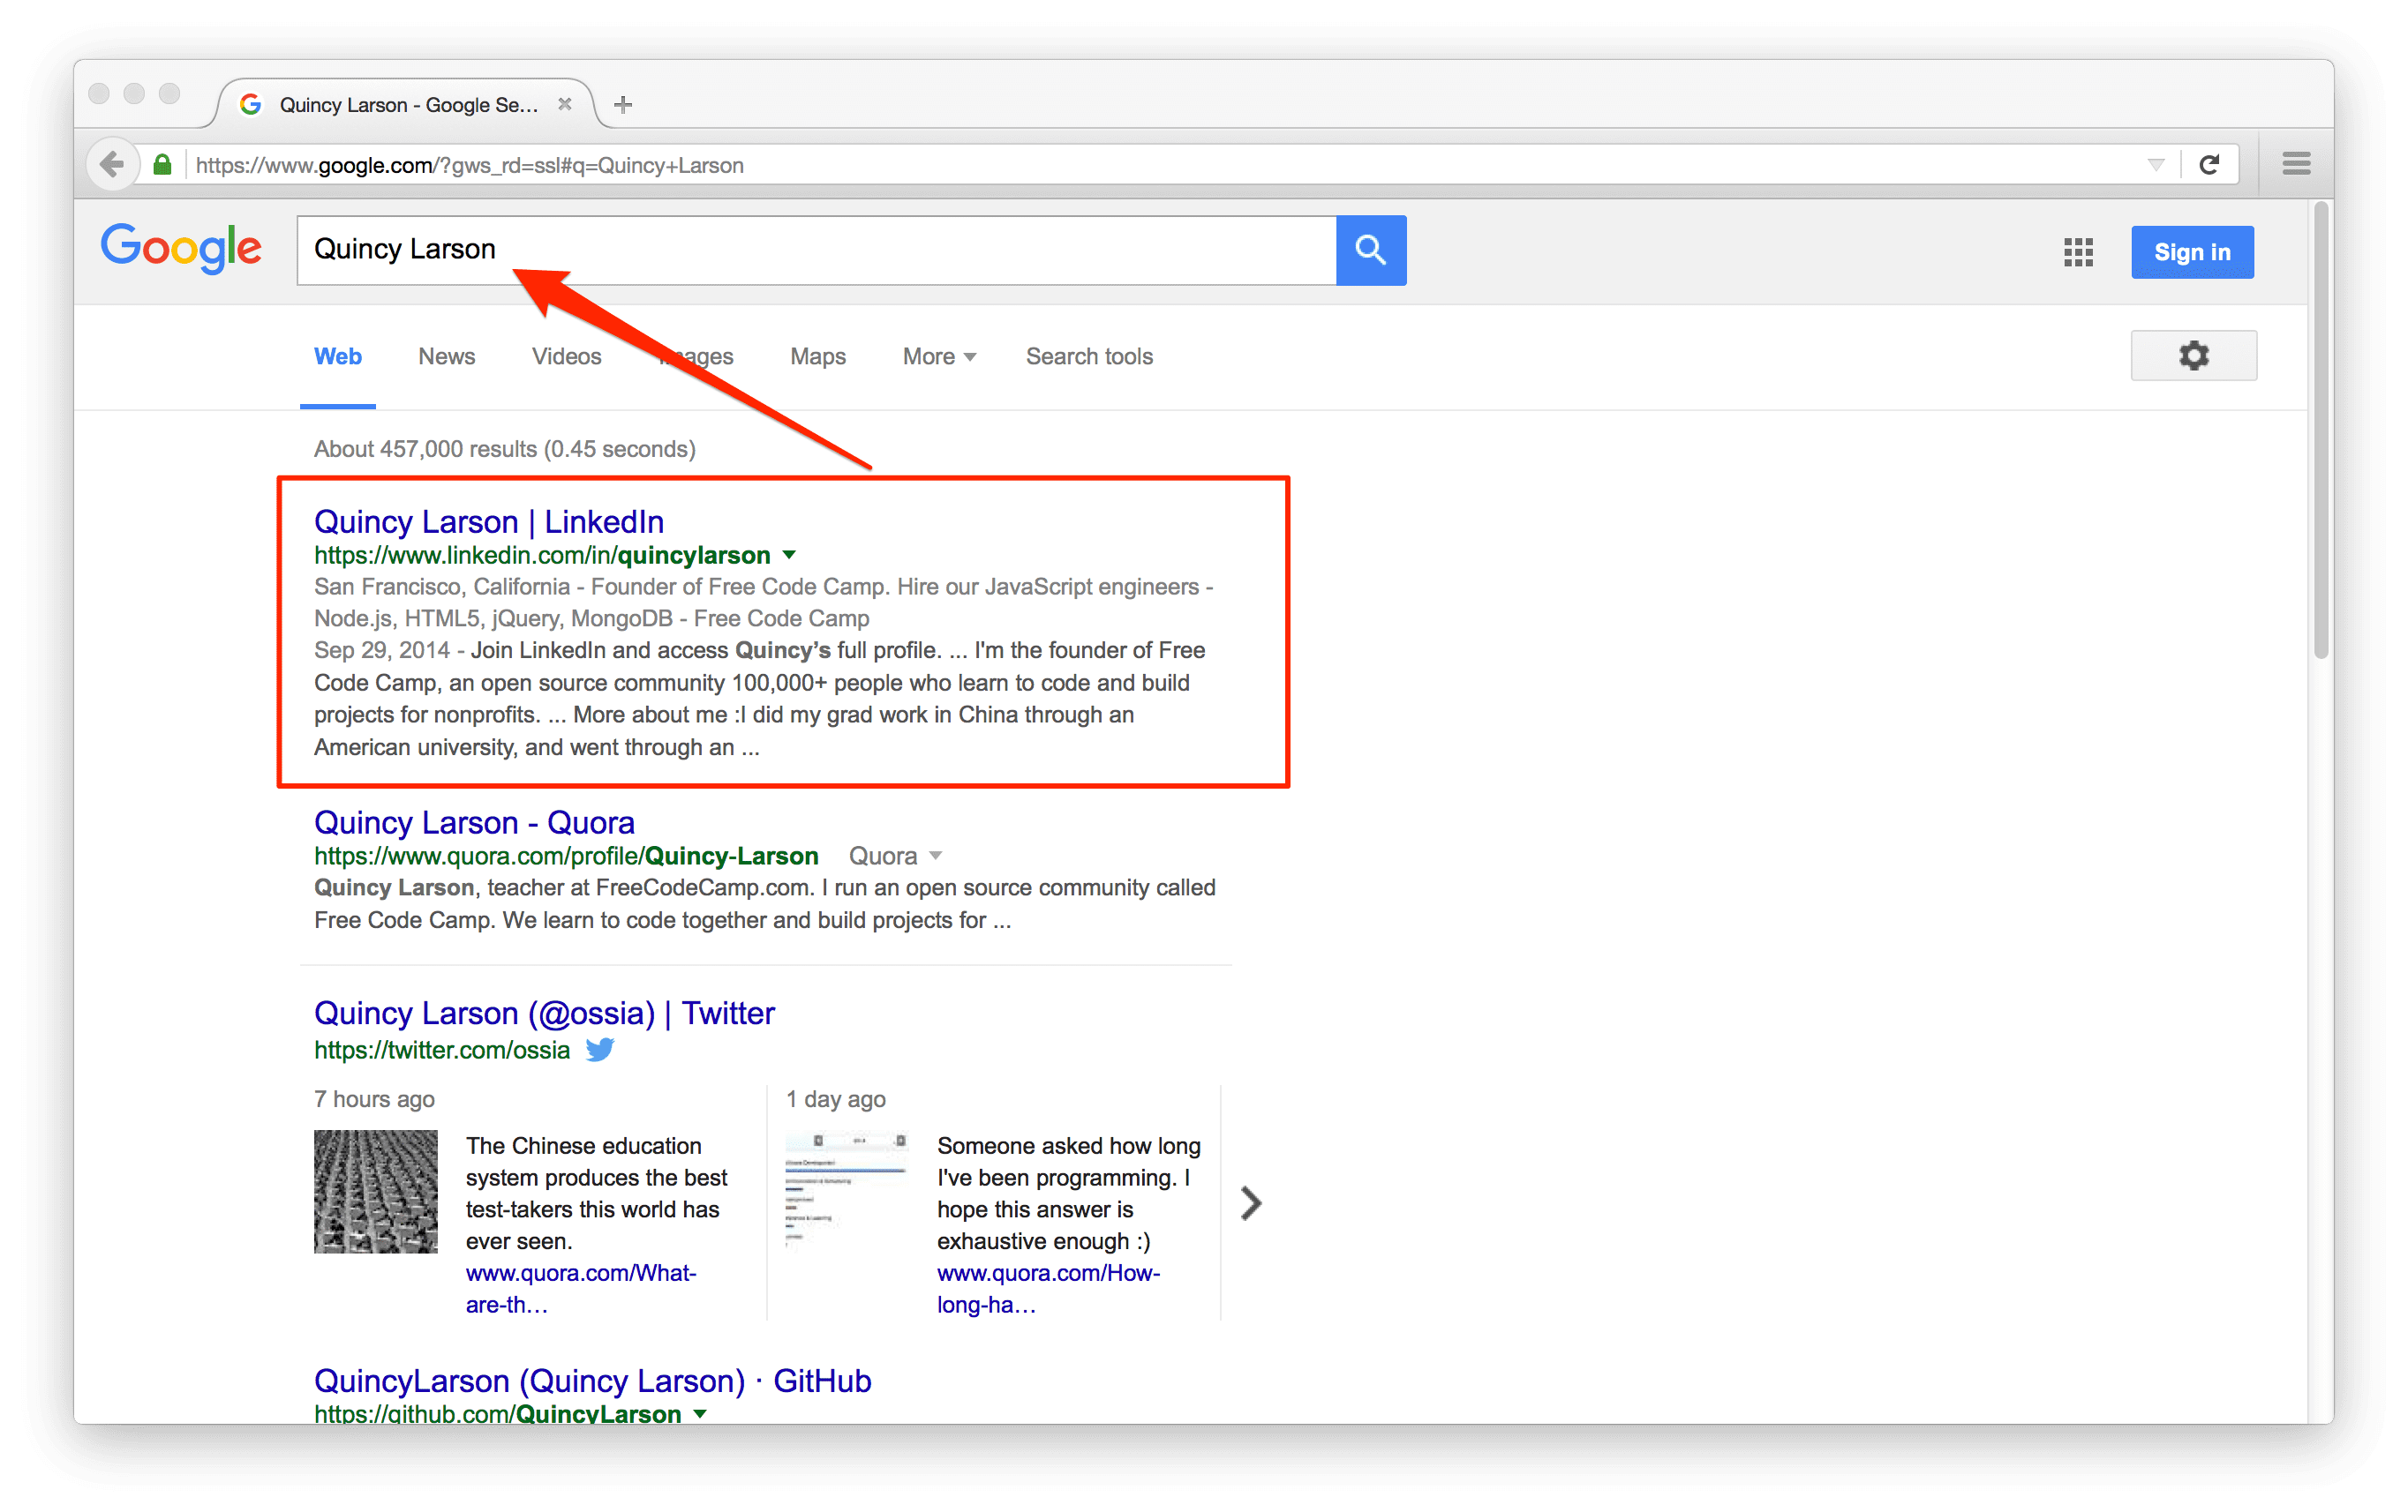Click the linkedin.com/in/quincylarson green URL

point(542,555)
